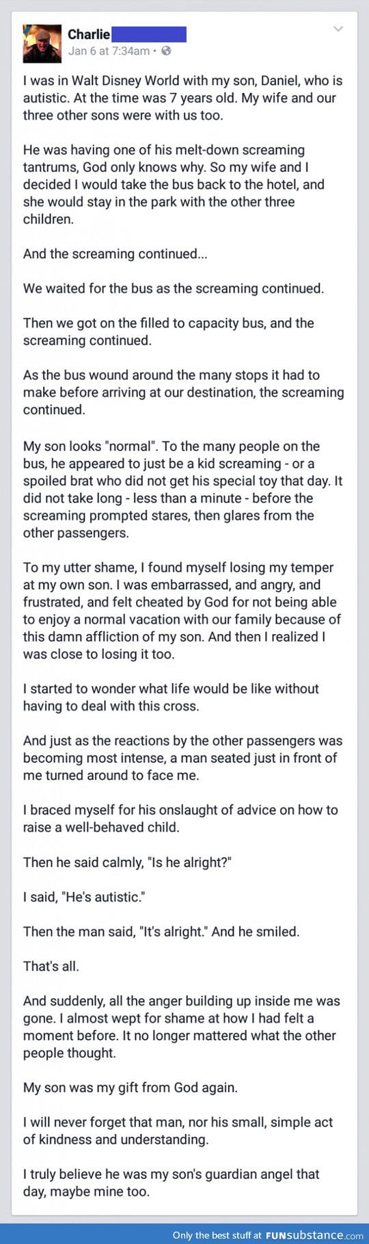
Task: Click 'We waited for the bus' sentence
Action: tap(174, 288)
